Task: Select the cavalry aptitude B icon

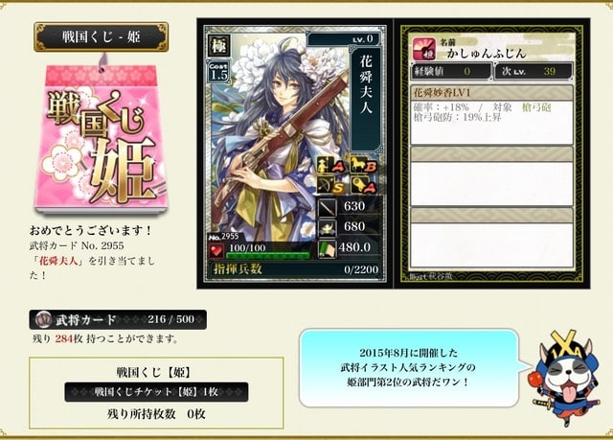Action: tap(363, 165)
